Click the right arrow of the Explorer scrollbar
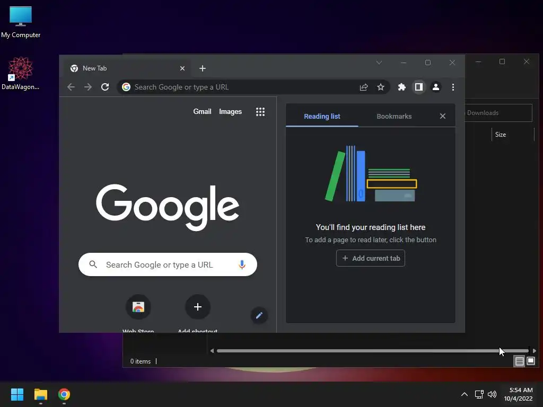Image resolution: width=543 pixels, height=407 pixels. (535, 351)
